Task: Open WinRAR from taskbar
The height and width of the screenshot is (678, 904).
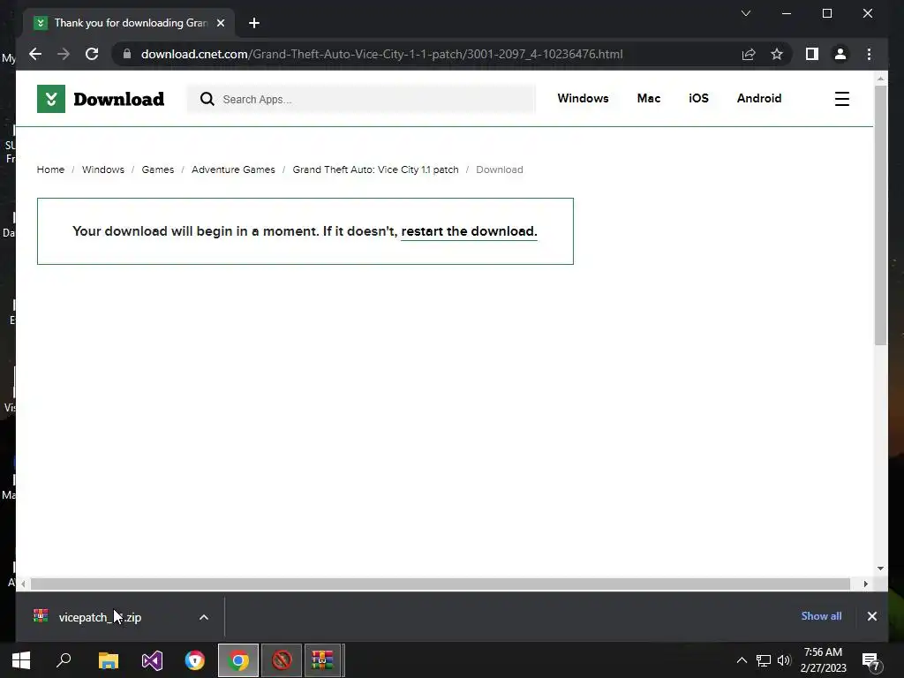Action: (x=323, y=660)
